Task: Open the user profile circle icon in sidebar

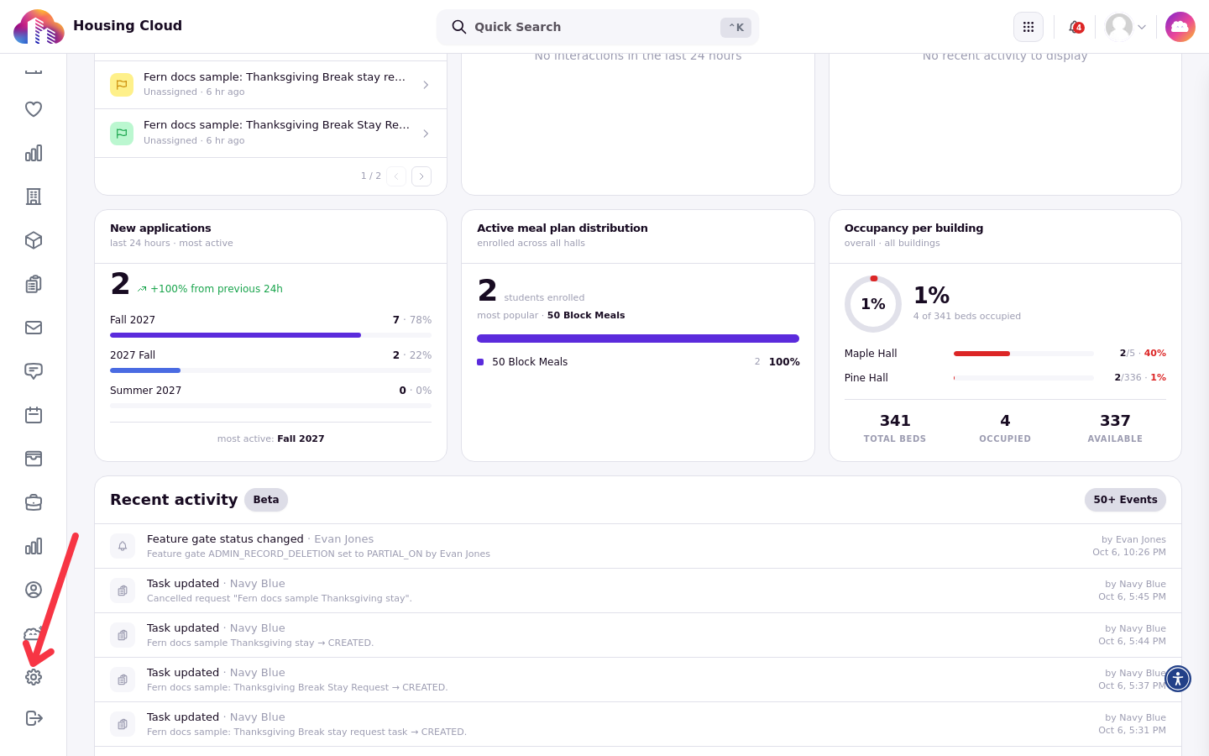Action: (34, 590)
